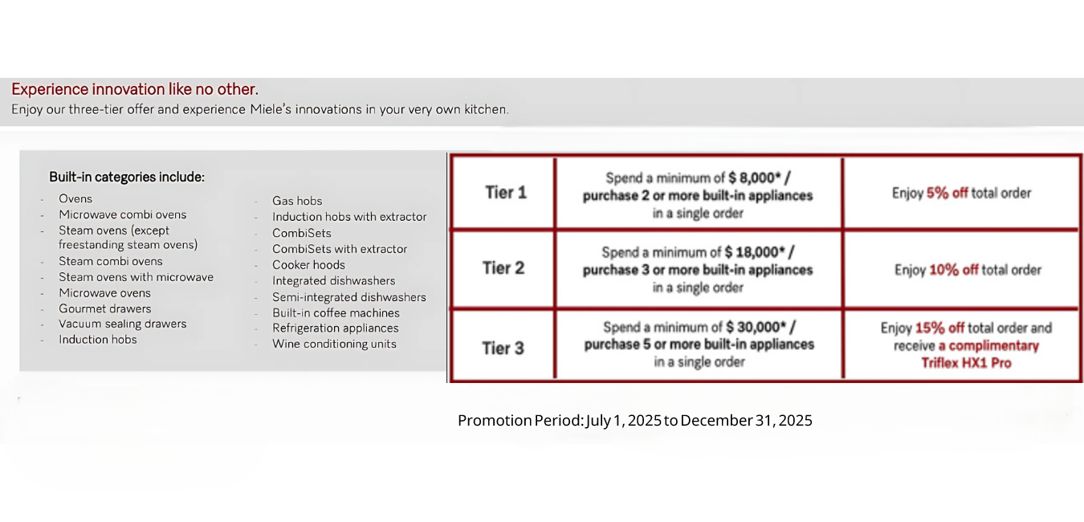The width and height of the screenshot is (1084, 522).
Task: Select "Ovens" in the category list
Action: [75, 198]
